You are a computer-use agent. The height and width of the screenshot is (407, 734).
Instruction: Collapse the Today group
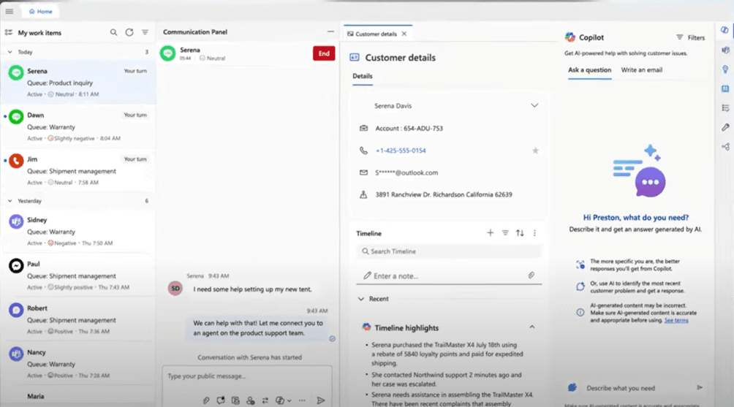click(10, 52)
